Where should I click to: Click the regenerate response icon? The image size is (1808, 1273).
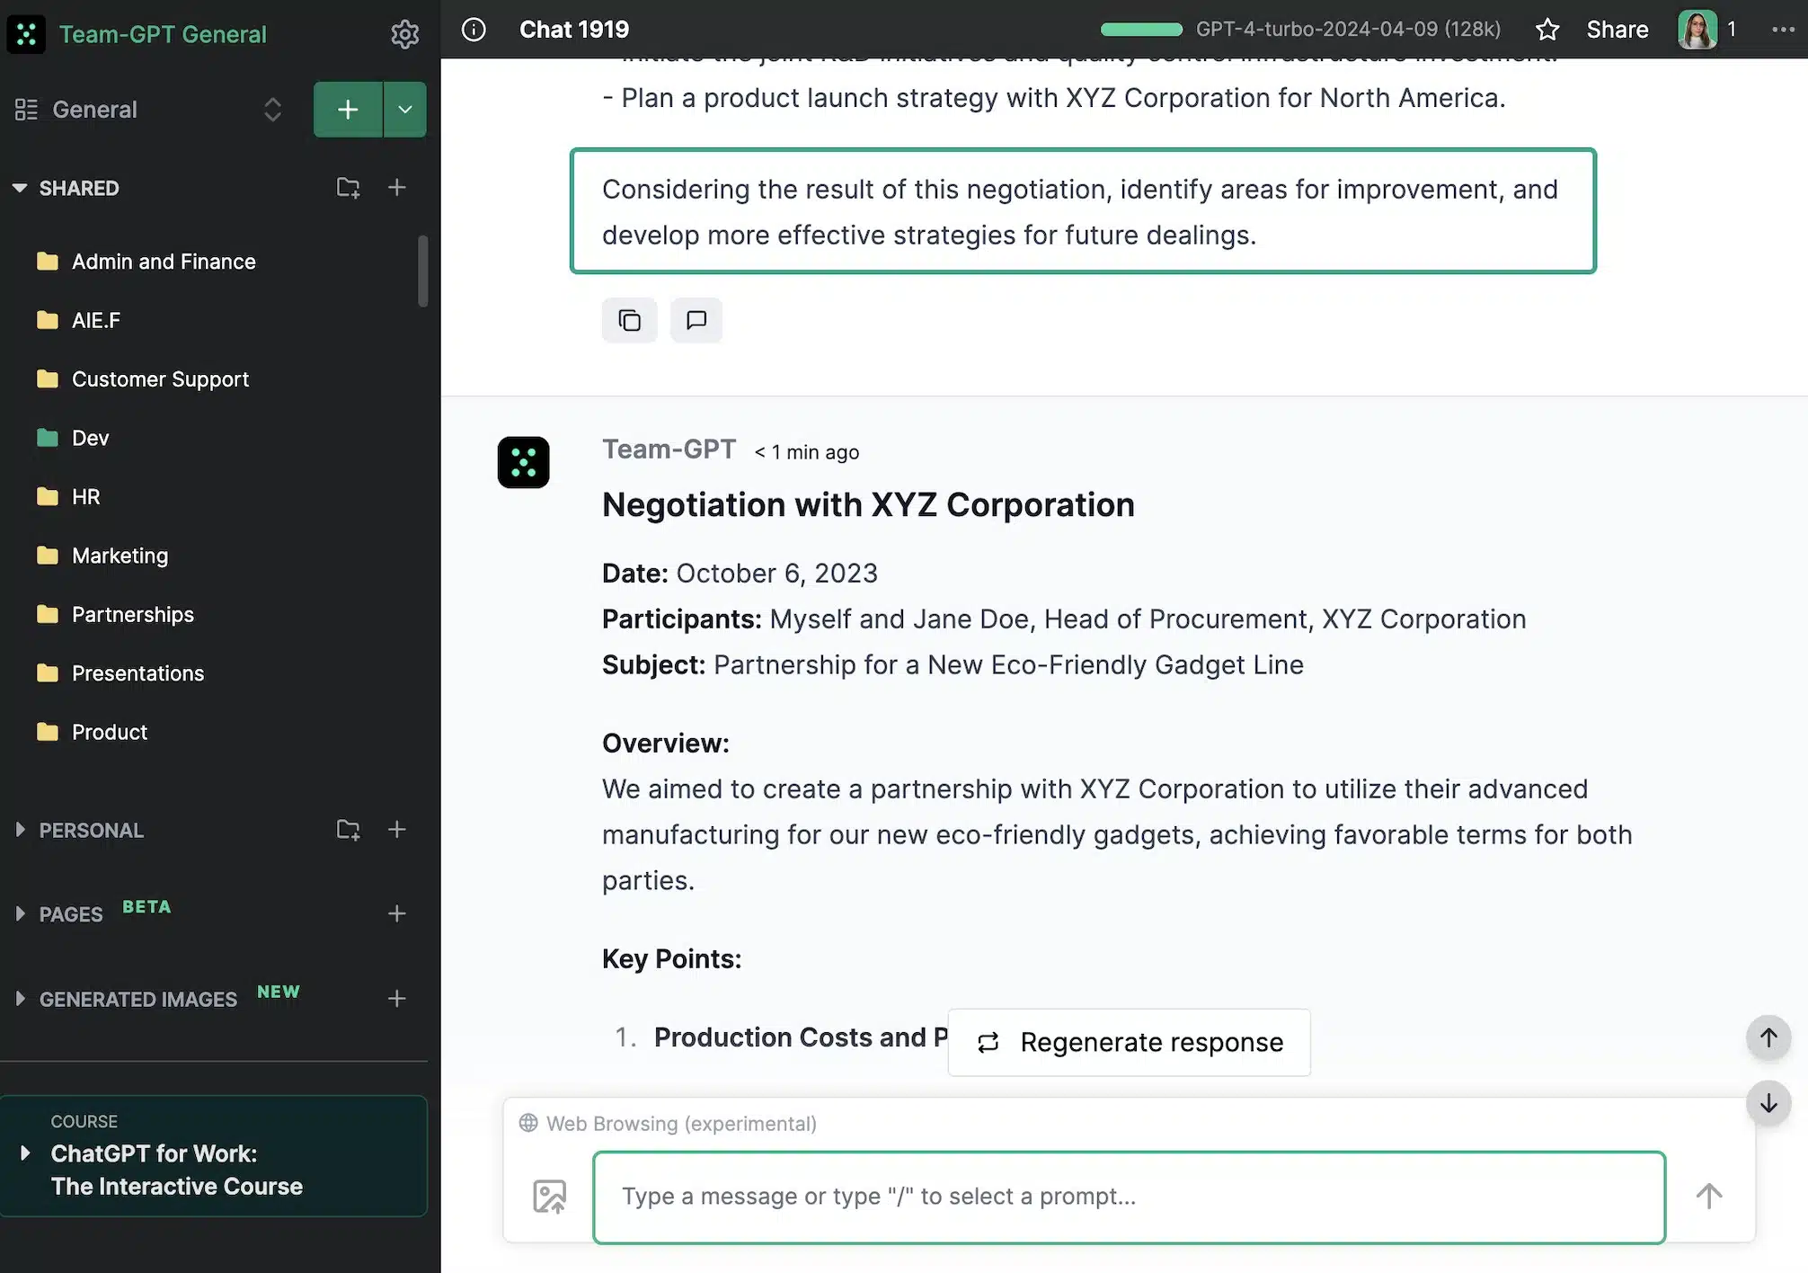(x=988, y=1042)
